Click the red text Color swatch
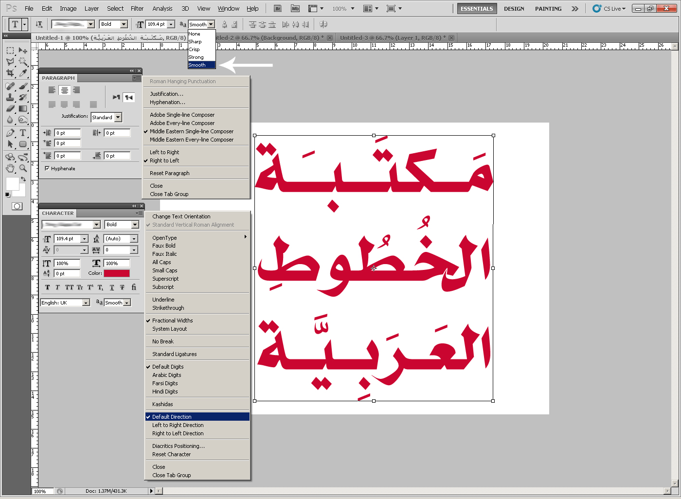 [x=117, y=273]
